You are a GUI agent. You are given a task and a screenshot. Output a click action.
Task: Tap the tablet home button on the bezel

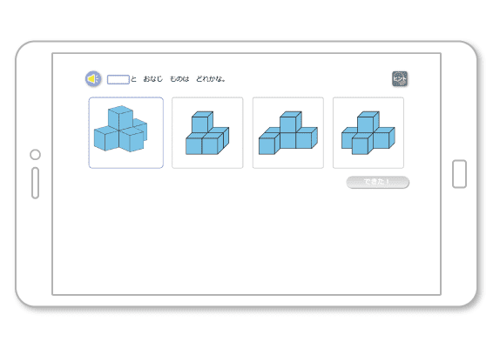459,174
